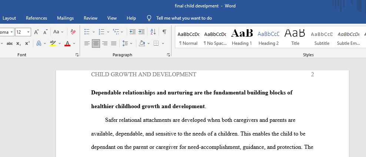Open the Multilevel List dropdown arrow
The width and height of the screenshot is (366, 157).
[122, 32]
